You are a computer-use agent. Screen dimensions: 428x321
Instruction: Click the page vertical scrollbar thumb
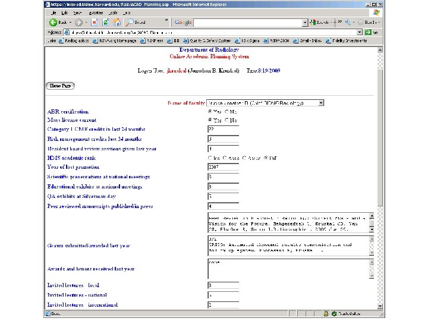380,138
